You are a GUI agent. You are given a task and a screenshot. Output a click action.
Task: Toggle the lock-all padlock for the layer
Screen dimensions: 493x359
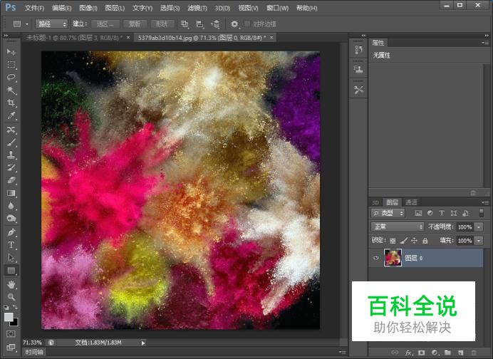coord(425,241)
